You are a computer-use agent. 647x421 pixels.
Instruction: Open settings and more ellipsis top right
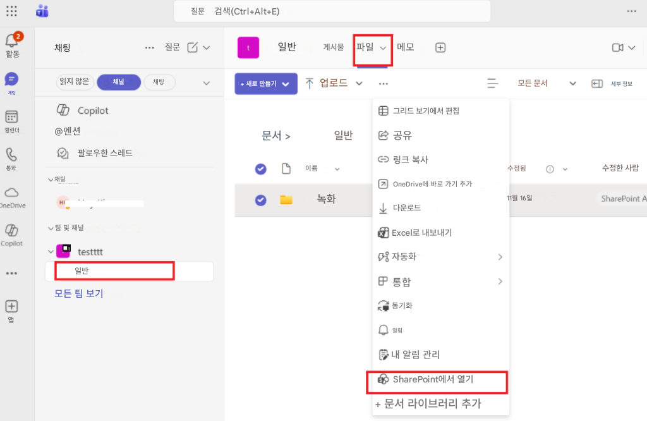tap(631, 11)
